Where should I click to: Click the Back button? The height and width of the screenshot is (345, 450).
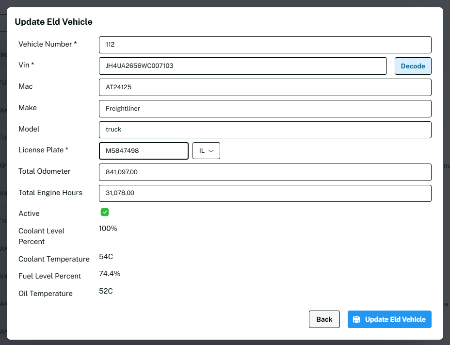click(x=324, y=319)
